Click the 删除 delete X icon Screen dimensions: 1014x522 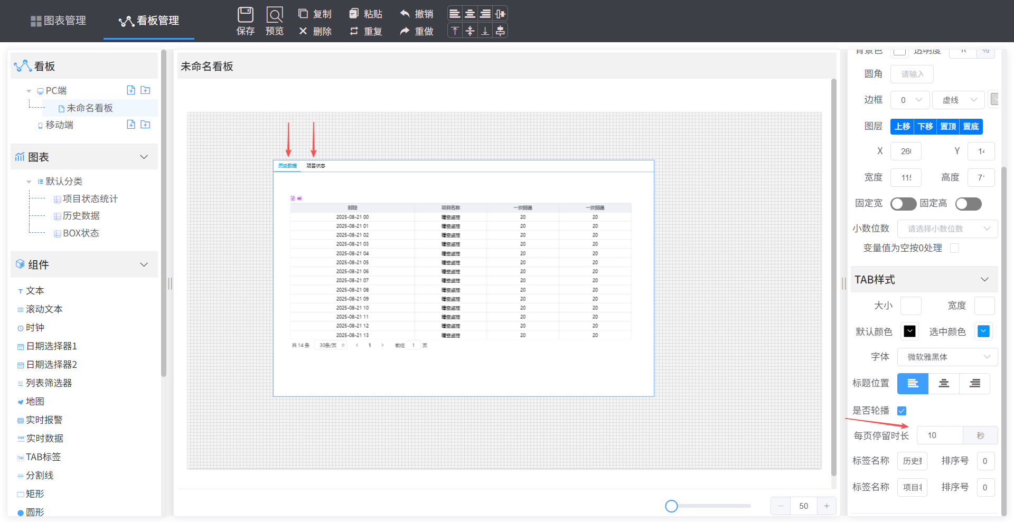pyautogui.click(x=303, y=31)
